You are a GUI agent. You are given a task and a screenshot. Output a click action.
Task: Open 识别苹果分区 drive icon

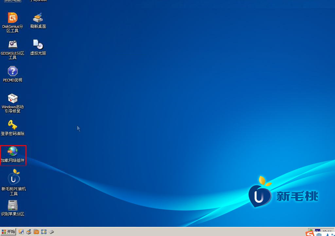(13, 208)
